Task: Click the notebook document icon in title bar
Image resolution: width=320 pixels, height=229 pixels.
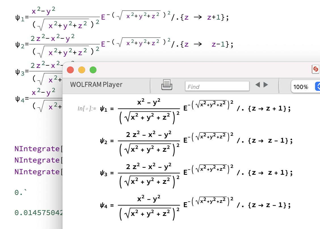Action: (315, 69)
